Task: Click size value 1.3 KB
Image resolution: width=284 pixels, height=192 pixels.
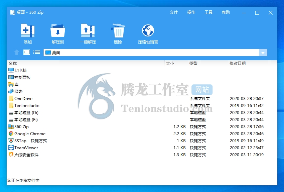Action: coord(179,155)
